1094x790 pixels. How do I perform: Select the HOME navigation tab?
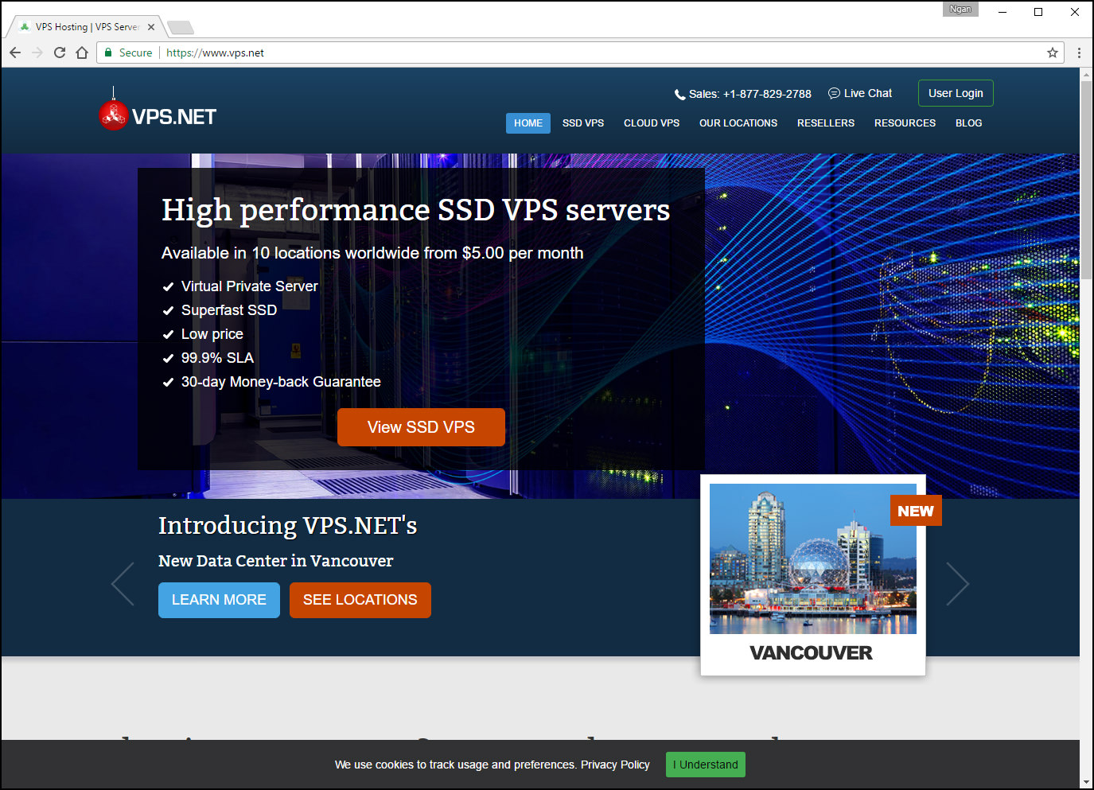[x=528, y=123]
